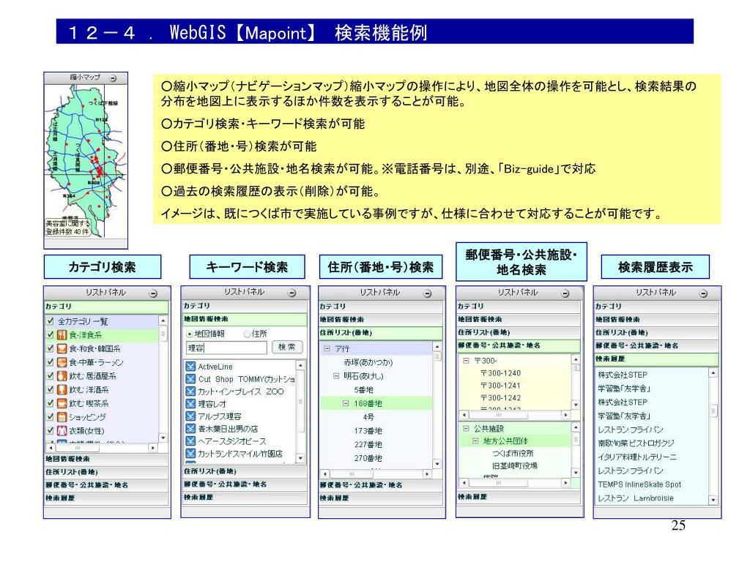Click the 食-中華・ラーメン category icon
This screenshot has height=562, width=750.
pyautogui.click(x=62, y=362)
